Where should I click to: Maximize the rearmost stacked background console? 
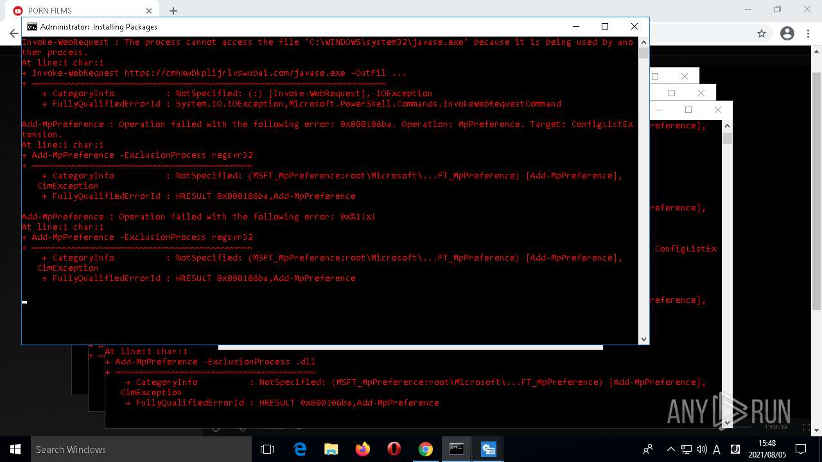655,76
